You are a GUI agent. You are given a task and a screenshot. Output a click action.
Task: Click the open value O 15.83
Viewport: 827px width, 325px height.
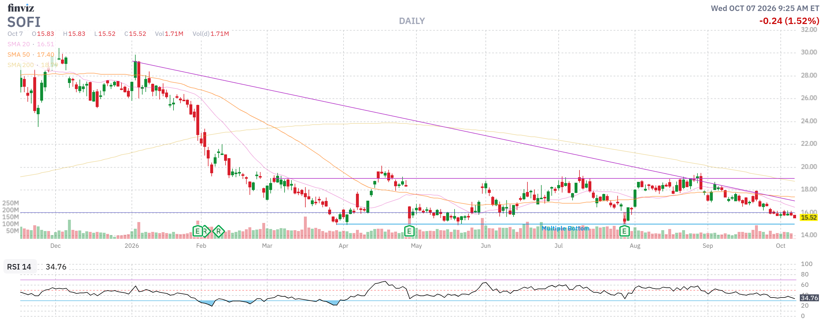pos(43,34)
